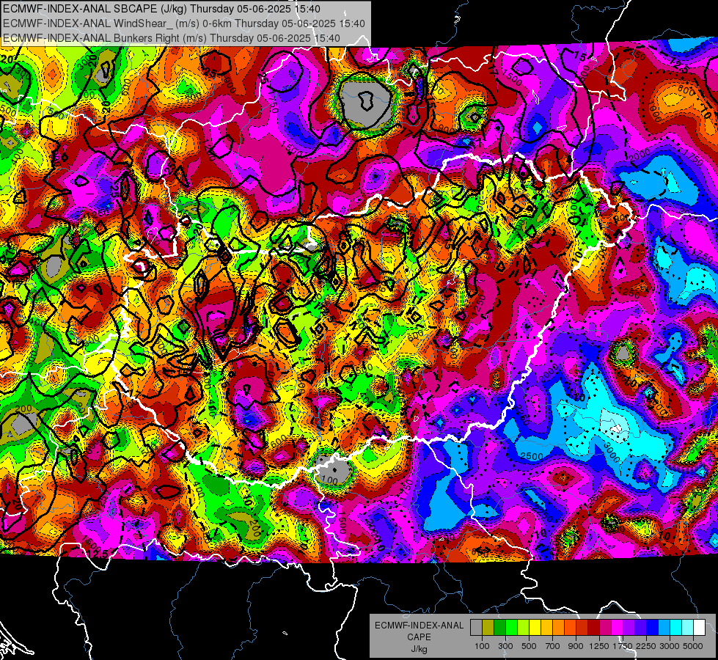Select the sky blue legend swatch
Screen dimensions: 718x660
664,628
